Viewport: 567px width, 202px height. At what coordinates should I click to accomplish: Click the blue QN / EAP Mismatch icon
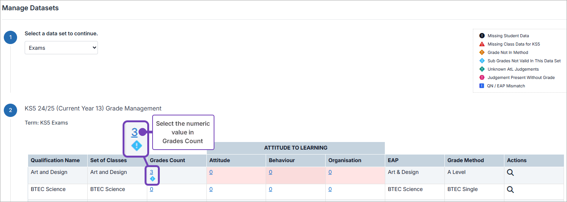tap(482, 86)
